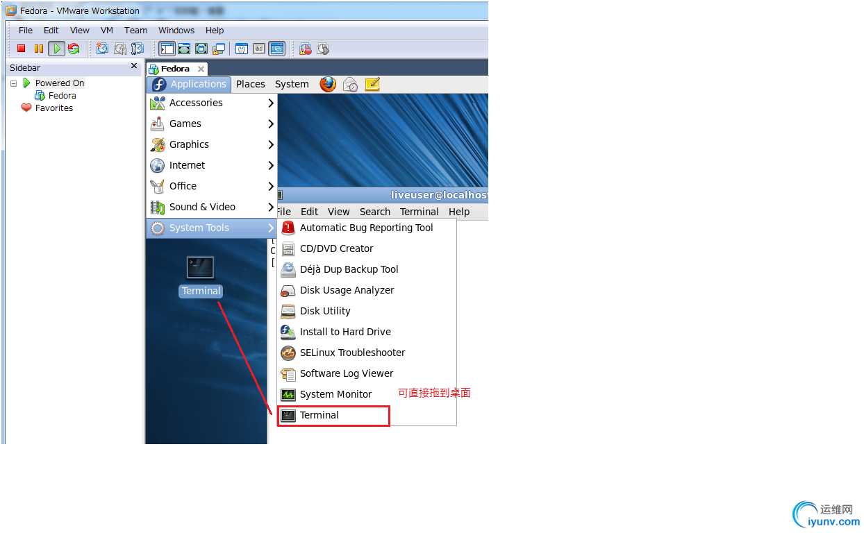
Task: Click the Applications menu in the Fedora panel
Action: pyautogui.click(x=189, y=84)
